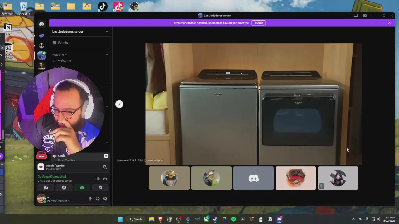This screenshot has width=399, height=224.
Task: Open User Settings gear
Action: (105, 199)
